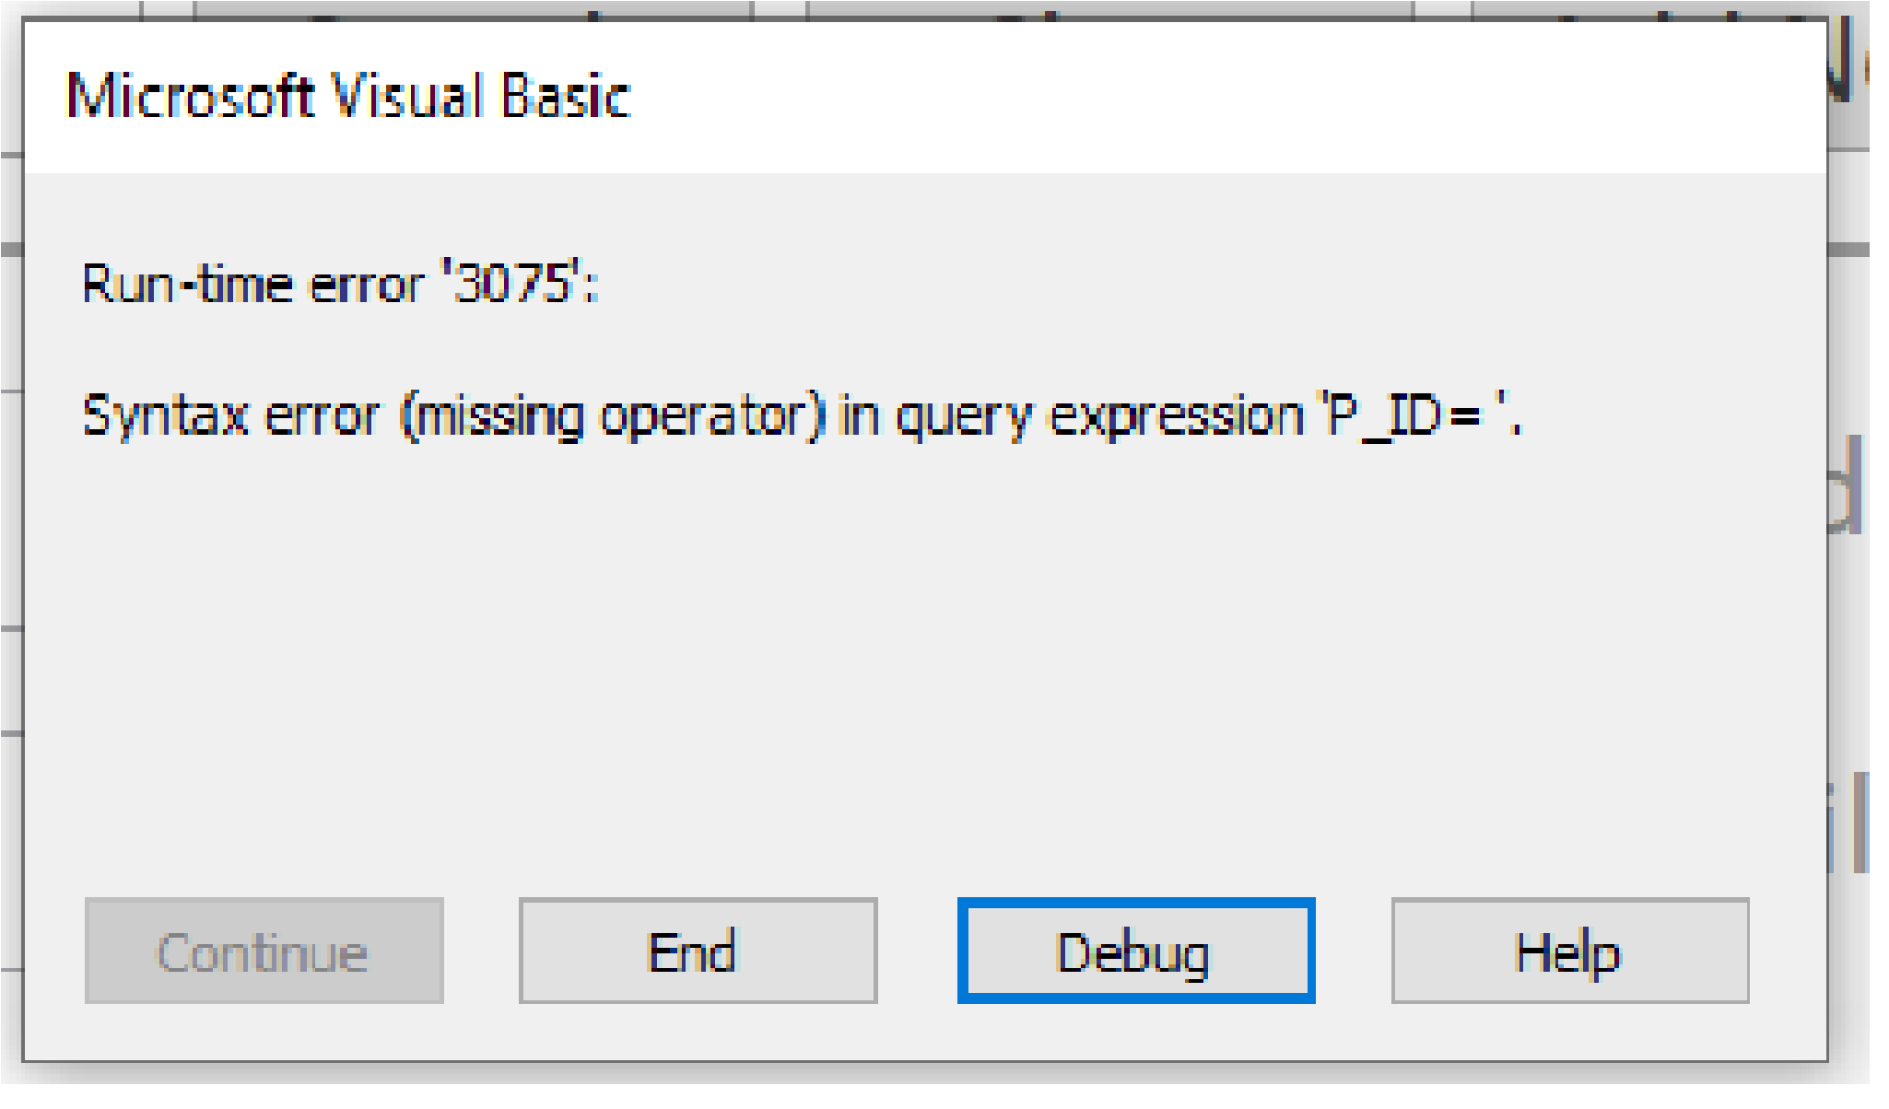Open Help for this error
This screenshot has width=1889, height=1109.
(x=1569, y=950)
